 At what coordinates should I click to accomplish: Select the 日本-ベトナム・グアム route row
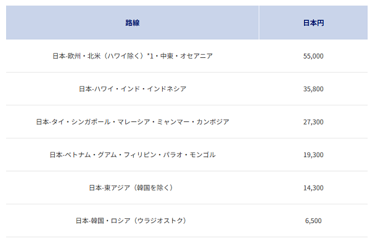pyautogui.click(x=133, y=155)
